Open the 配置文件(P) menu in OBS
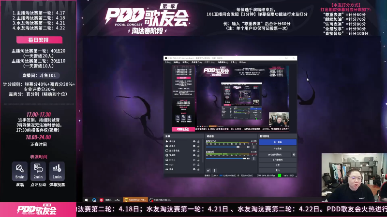The width and height of the screenshot is (387, 217). (x=210, y=63)
